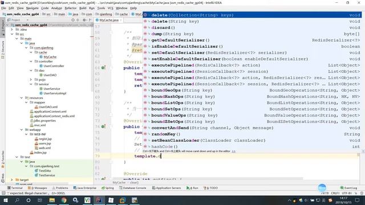Open the Refactor menu
Screen dimensions: 365x205
click(71, 8)
